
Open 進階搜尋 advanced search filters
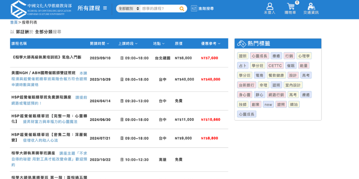[202, 9]
